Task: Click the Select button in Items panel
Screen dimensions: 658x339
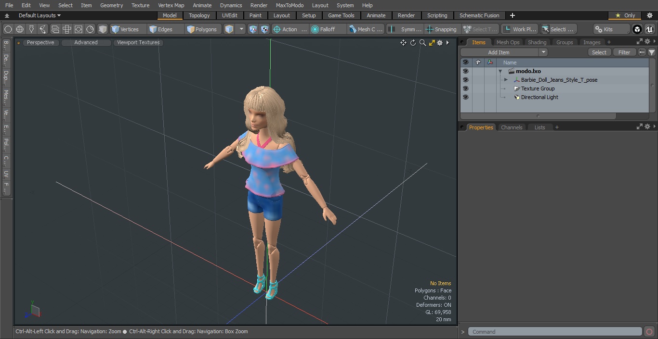Action: (x=599, y=52)
